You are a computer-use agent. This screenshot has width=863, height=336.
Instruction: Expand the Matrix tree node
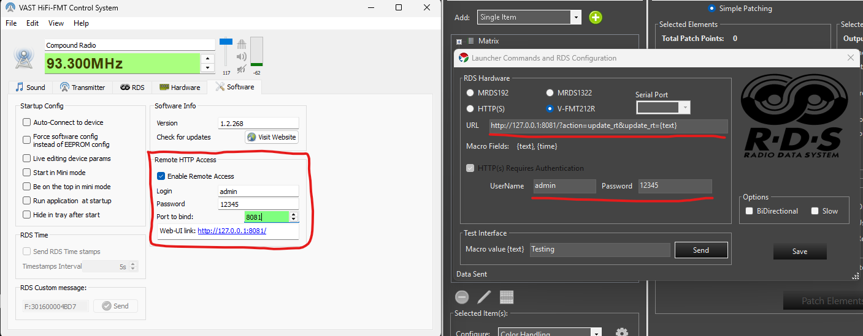(459, 41)
